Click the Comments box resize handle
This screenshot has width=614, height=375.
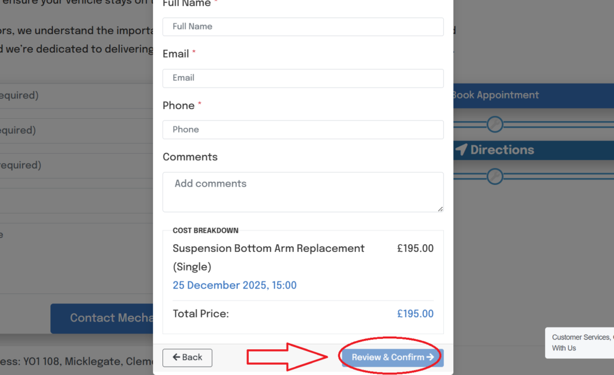coord(440,208)
